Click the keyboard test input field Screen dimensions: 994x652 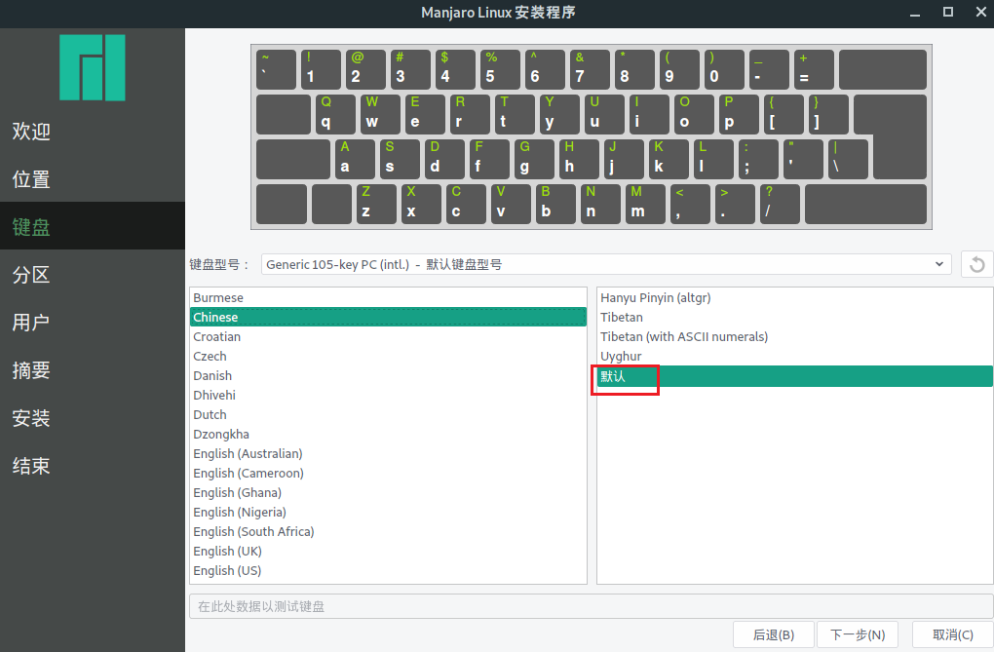585,605
